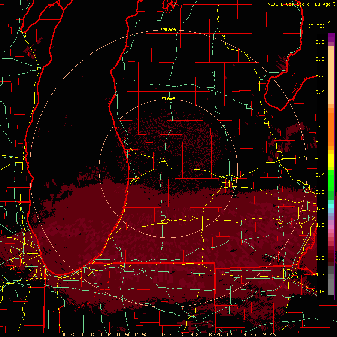Click the 9.0 value on the color scale
Screen dimensions: 337x337
click(x=320, y=59)
